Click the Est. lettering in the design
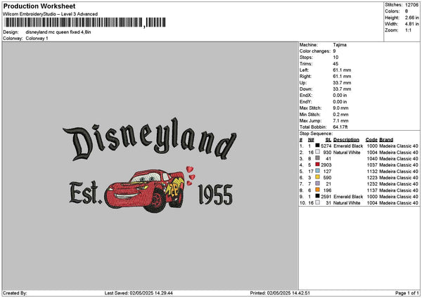 click(86, 193)
